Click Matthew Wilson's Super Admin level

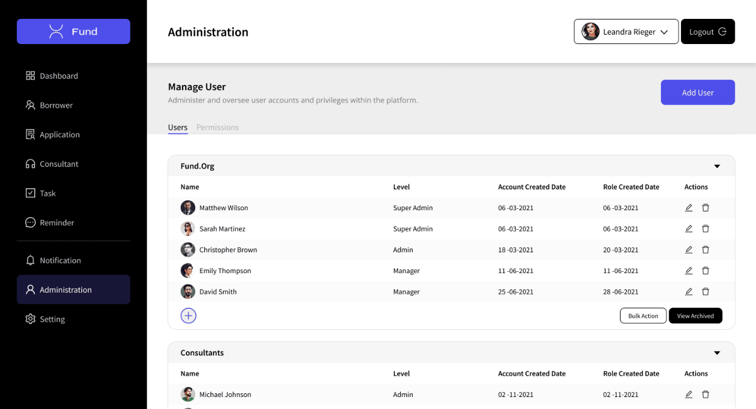tap(413, 208)
